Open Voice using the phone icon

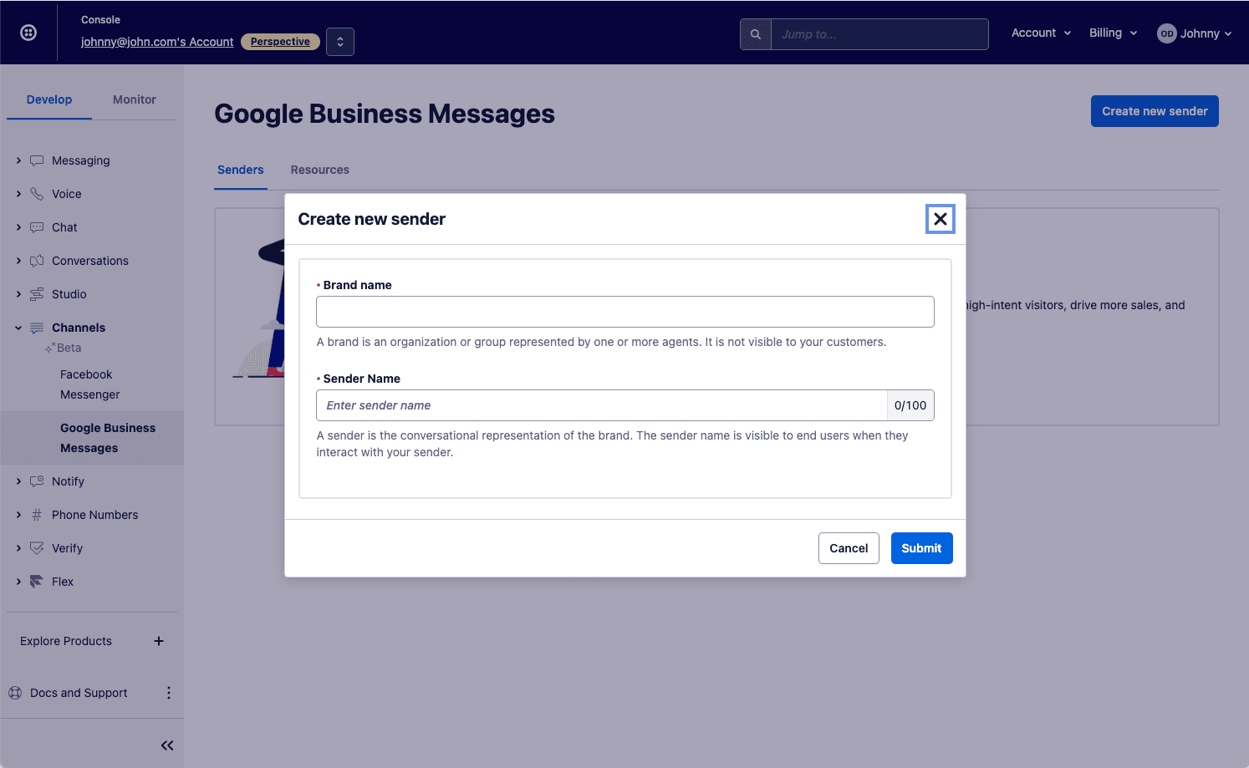[35, 193]
